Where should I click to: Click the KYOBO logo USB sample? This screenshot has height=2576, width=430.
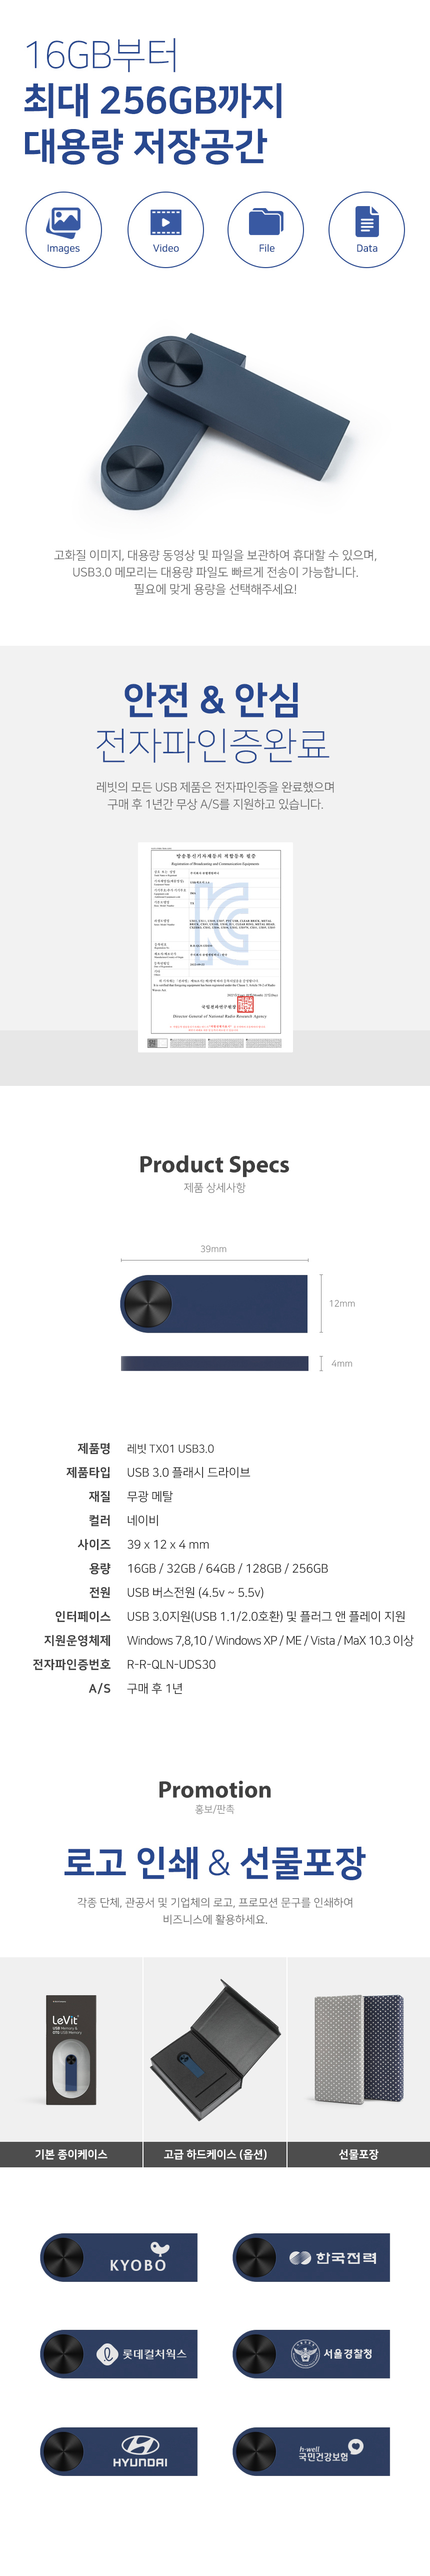point(119,2258)
